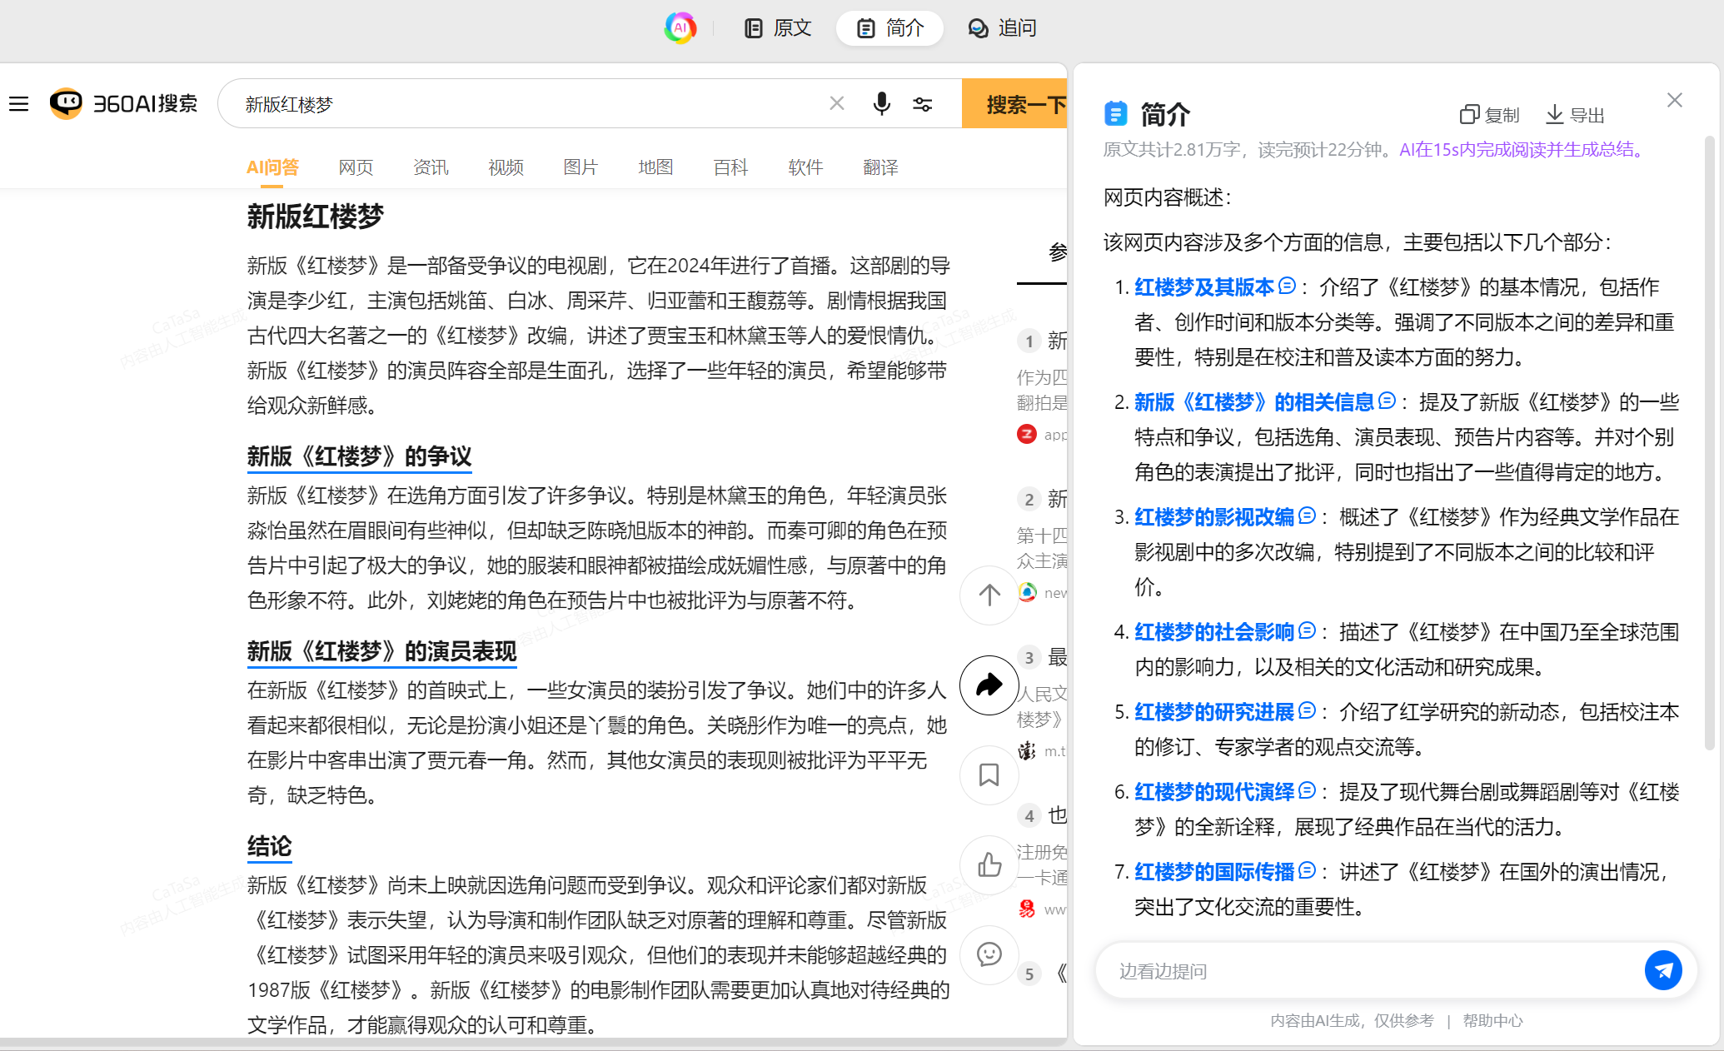Click the 360AI搜索 logo

pos(123,103)
